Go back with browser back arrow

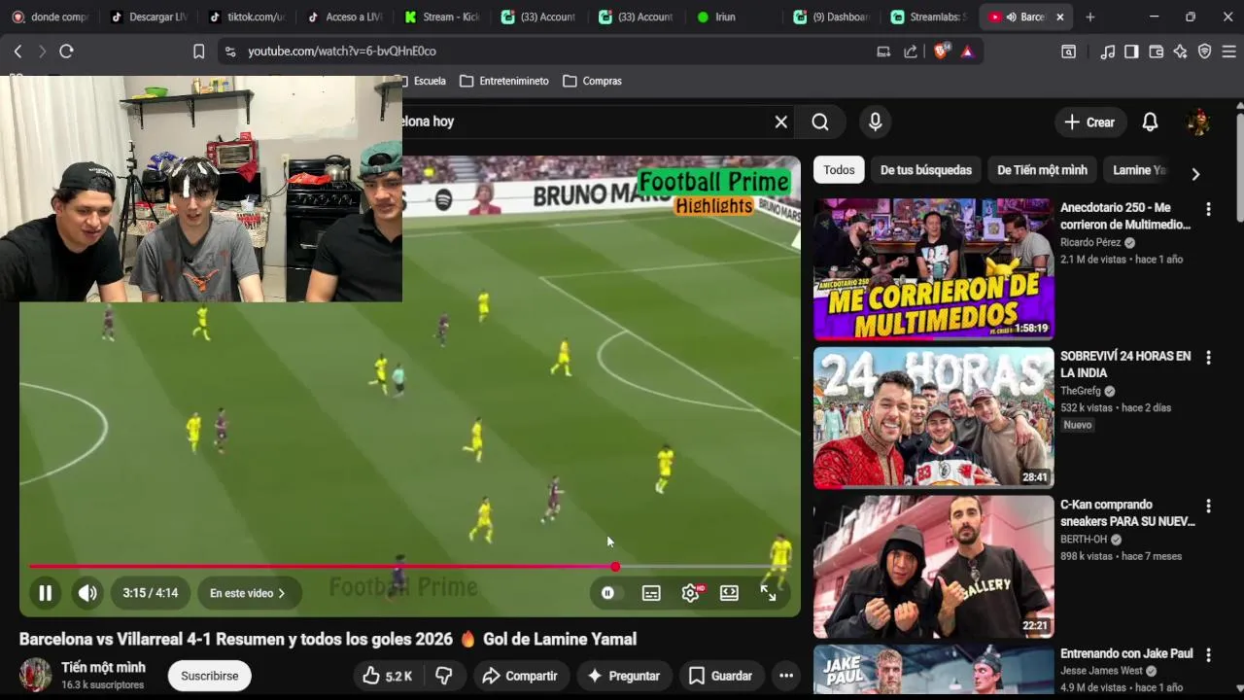coord(17,52)
